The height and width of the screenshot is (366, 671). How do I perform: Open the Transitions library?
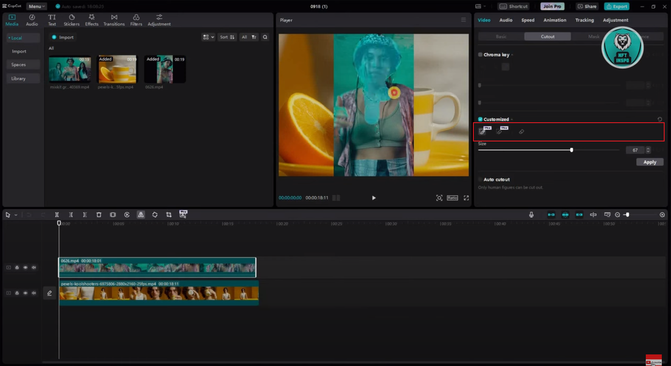coord(114,20)
